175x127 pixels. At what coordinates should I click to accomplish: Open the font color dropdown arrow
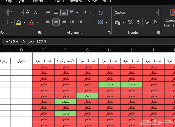[x=37, y=22]
